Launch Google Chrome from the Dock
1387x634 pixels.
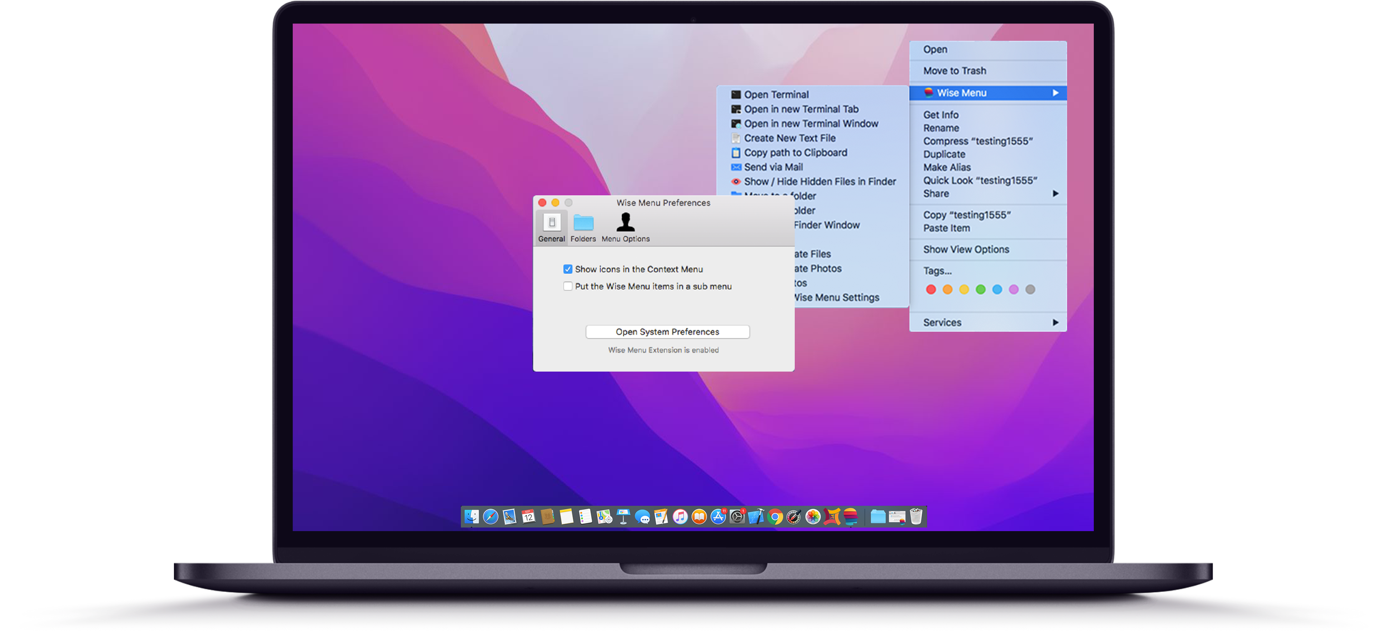click(x=775, y=517)
